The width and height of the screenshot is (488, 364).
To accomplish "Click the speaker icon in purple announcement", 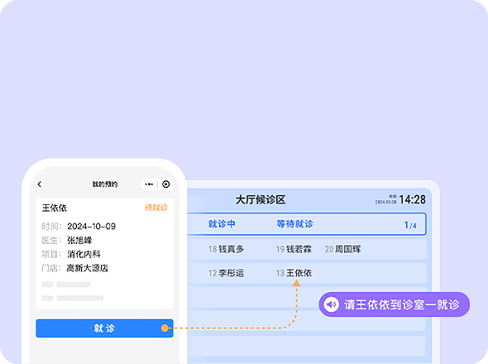I will coord(331,304).
